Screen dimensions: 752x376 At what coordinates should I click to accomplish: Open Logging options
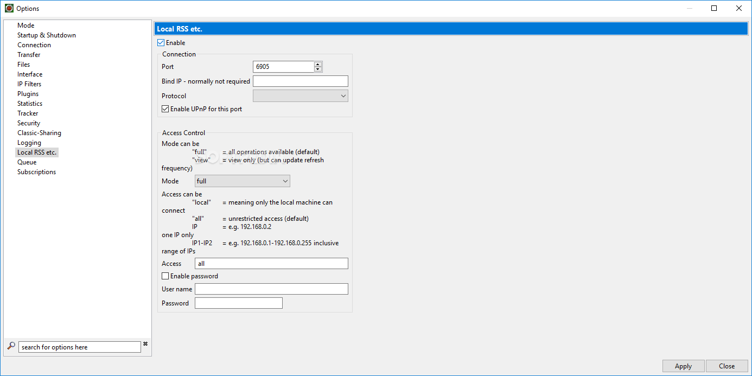point(29,143)
